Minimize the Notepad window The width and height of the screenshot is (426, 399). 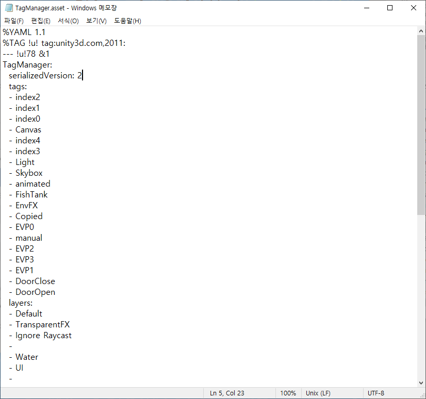pyautogui.click(x=367, y=8)
